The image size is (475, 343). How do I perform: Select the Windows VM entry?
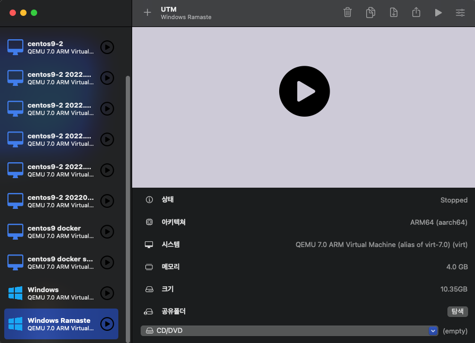[61, 293]
